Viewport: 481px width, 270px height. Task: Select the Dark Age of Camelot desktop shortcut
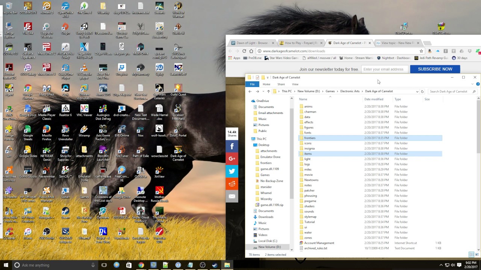click(x=178, y=153)
